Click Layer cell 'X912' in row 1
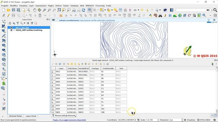 pyautogui.click(x=61, y=75)
